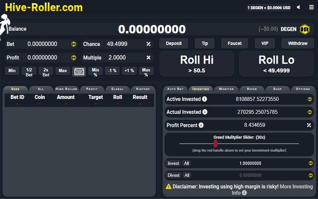Click the Invest amount field 1.00000000
Viewport: 318px width, 199px height.
(250, 163)
